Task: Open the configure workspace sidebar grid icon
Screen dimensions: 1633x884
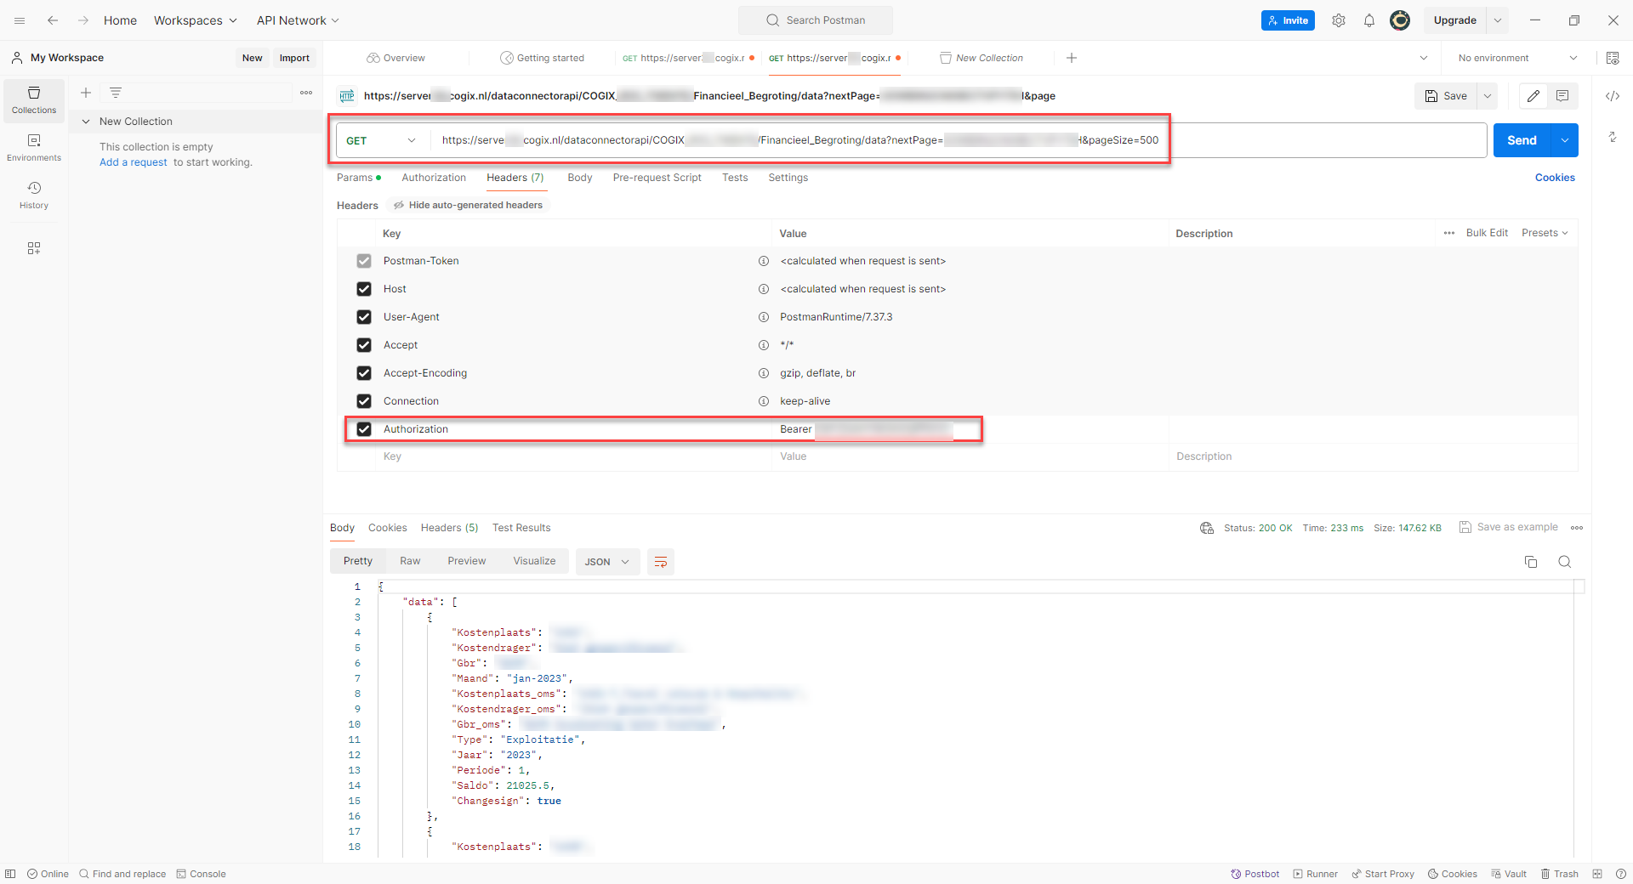Action: click(x=34, y=248)
